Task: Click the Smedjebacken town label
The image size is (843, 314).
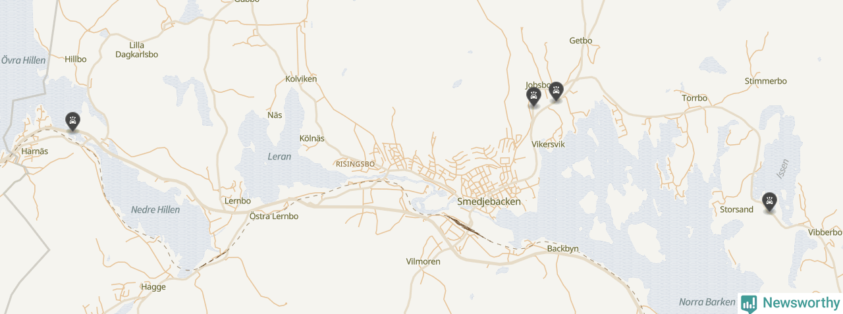Action: coord(489,202)
